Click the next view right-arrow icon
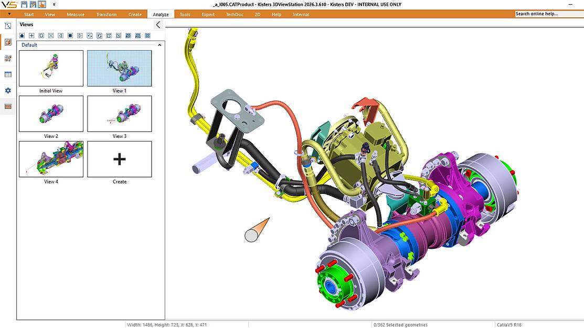 click(80, 36)
